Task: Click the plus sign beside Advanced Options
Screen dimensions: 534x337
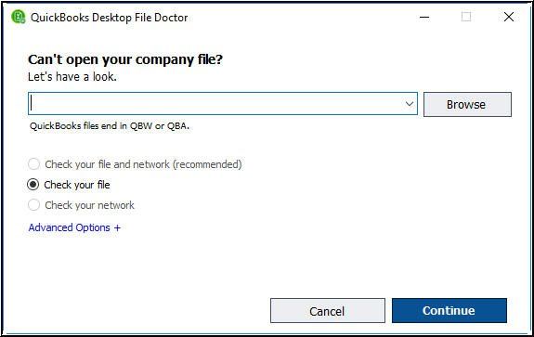Action: click(117, 227)
